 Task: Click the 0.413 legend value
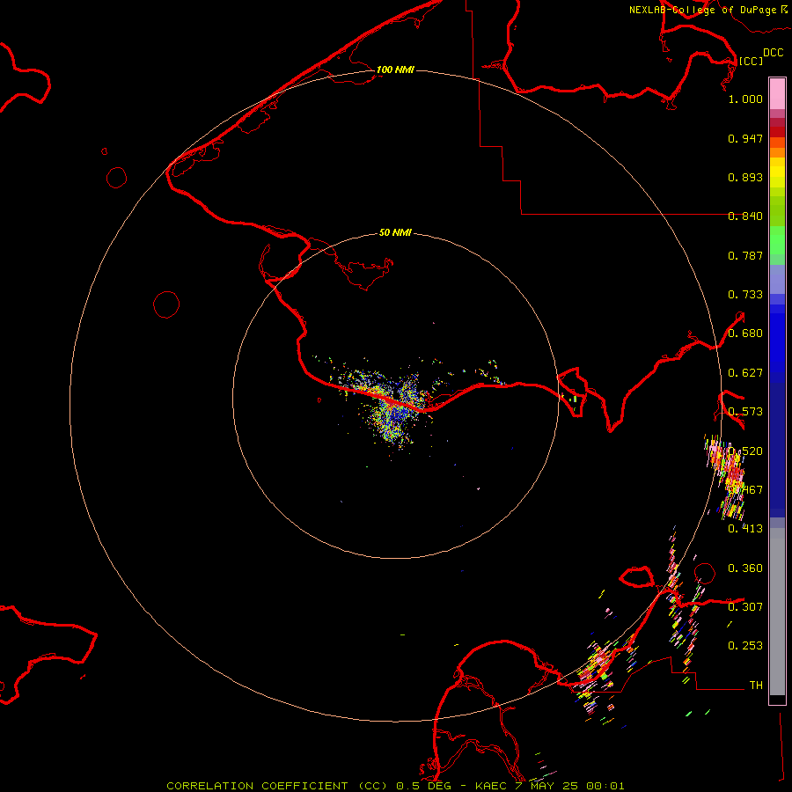745,529
